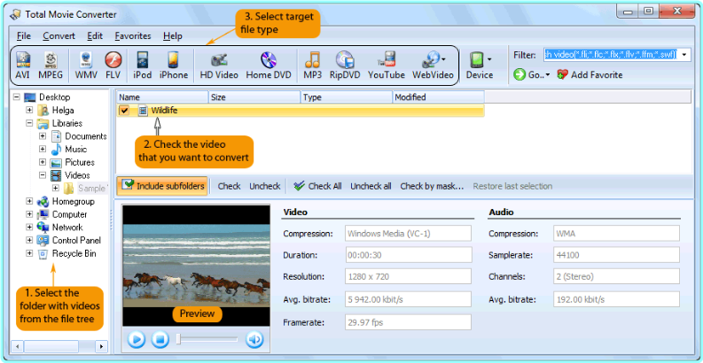Convert to MP3 audio
Image resolution: width=703 pixels, height=363 pixels.
pos(313,66)
